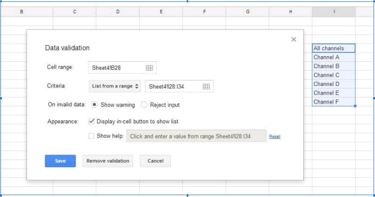This screenshot has height=197, width=375.
Task: Select column G header
Action: point(248,12)
